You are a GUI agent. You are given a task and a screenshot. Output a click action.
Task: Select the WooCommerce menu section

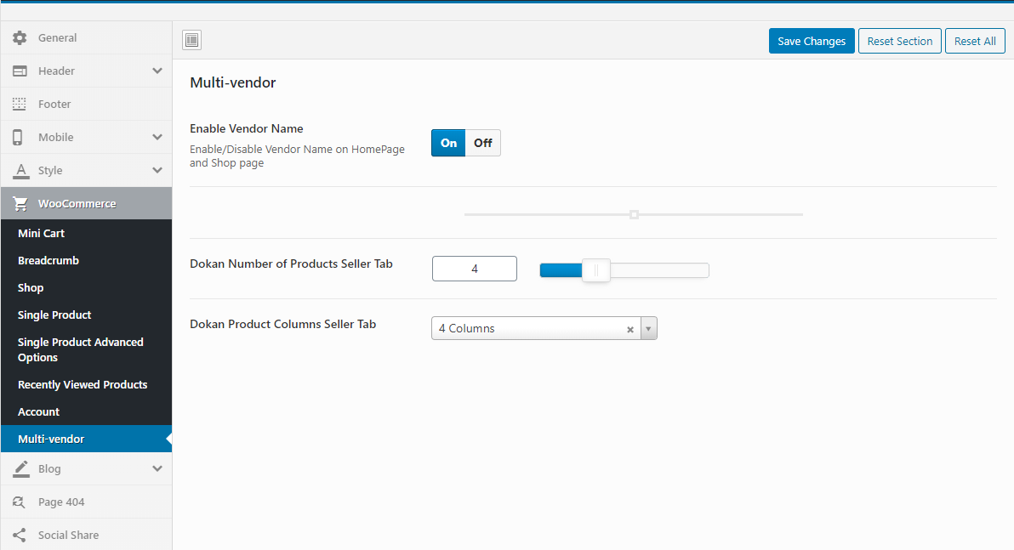87,203
